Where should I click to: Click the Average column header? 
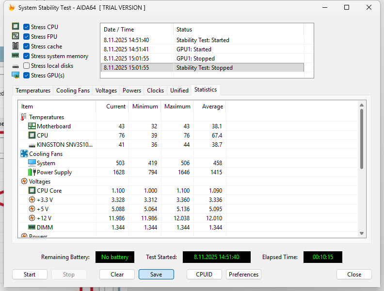point(210,107)
